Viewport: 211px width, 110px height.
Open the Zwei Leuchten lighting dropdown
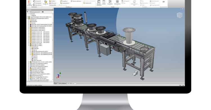(x=55, y=5)
